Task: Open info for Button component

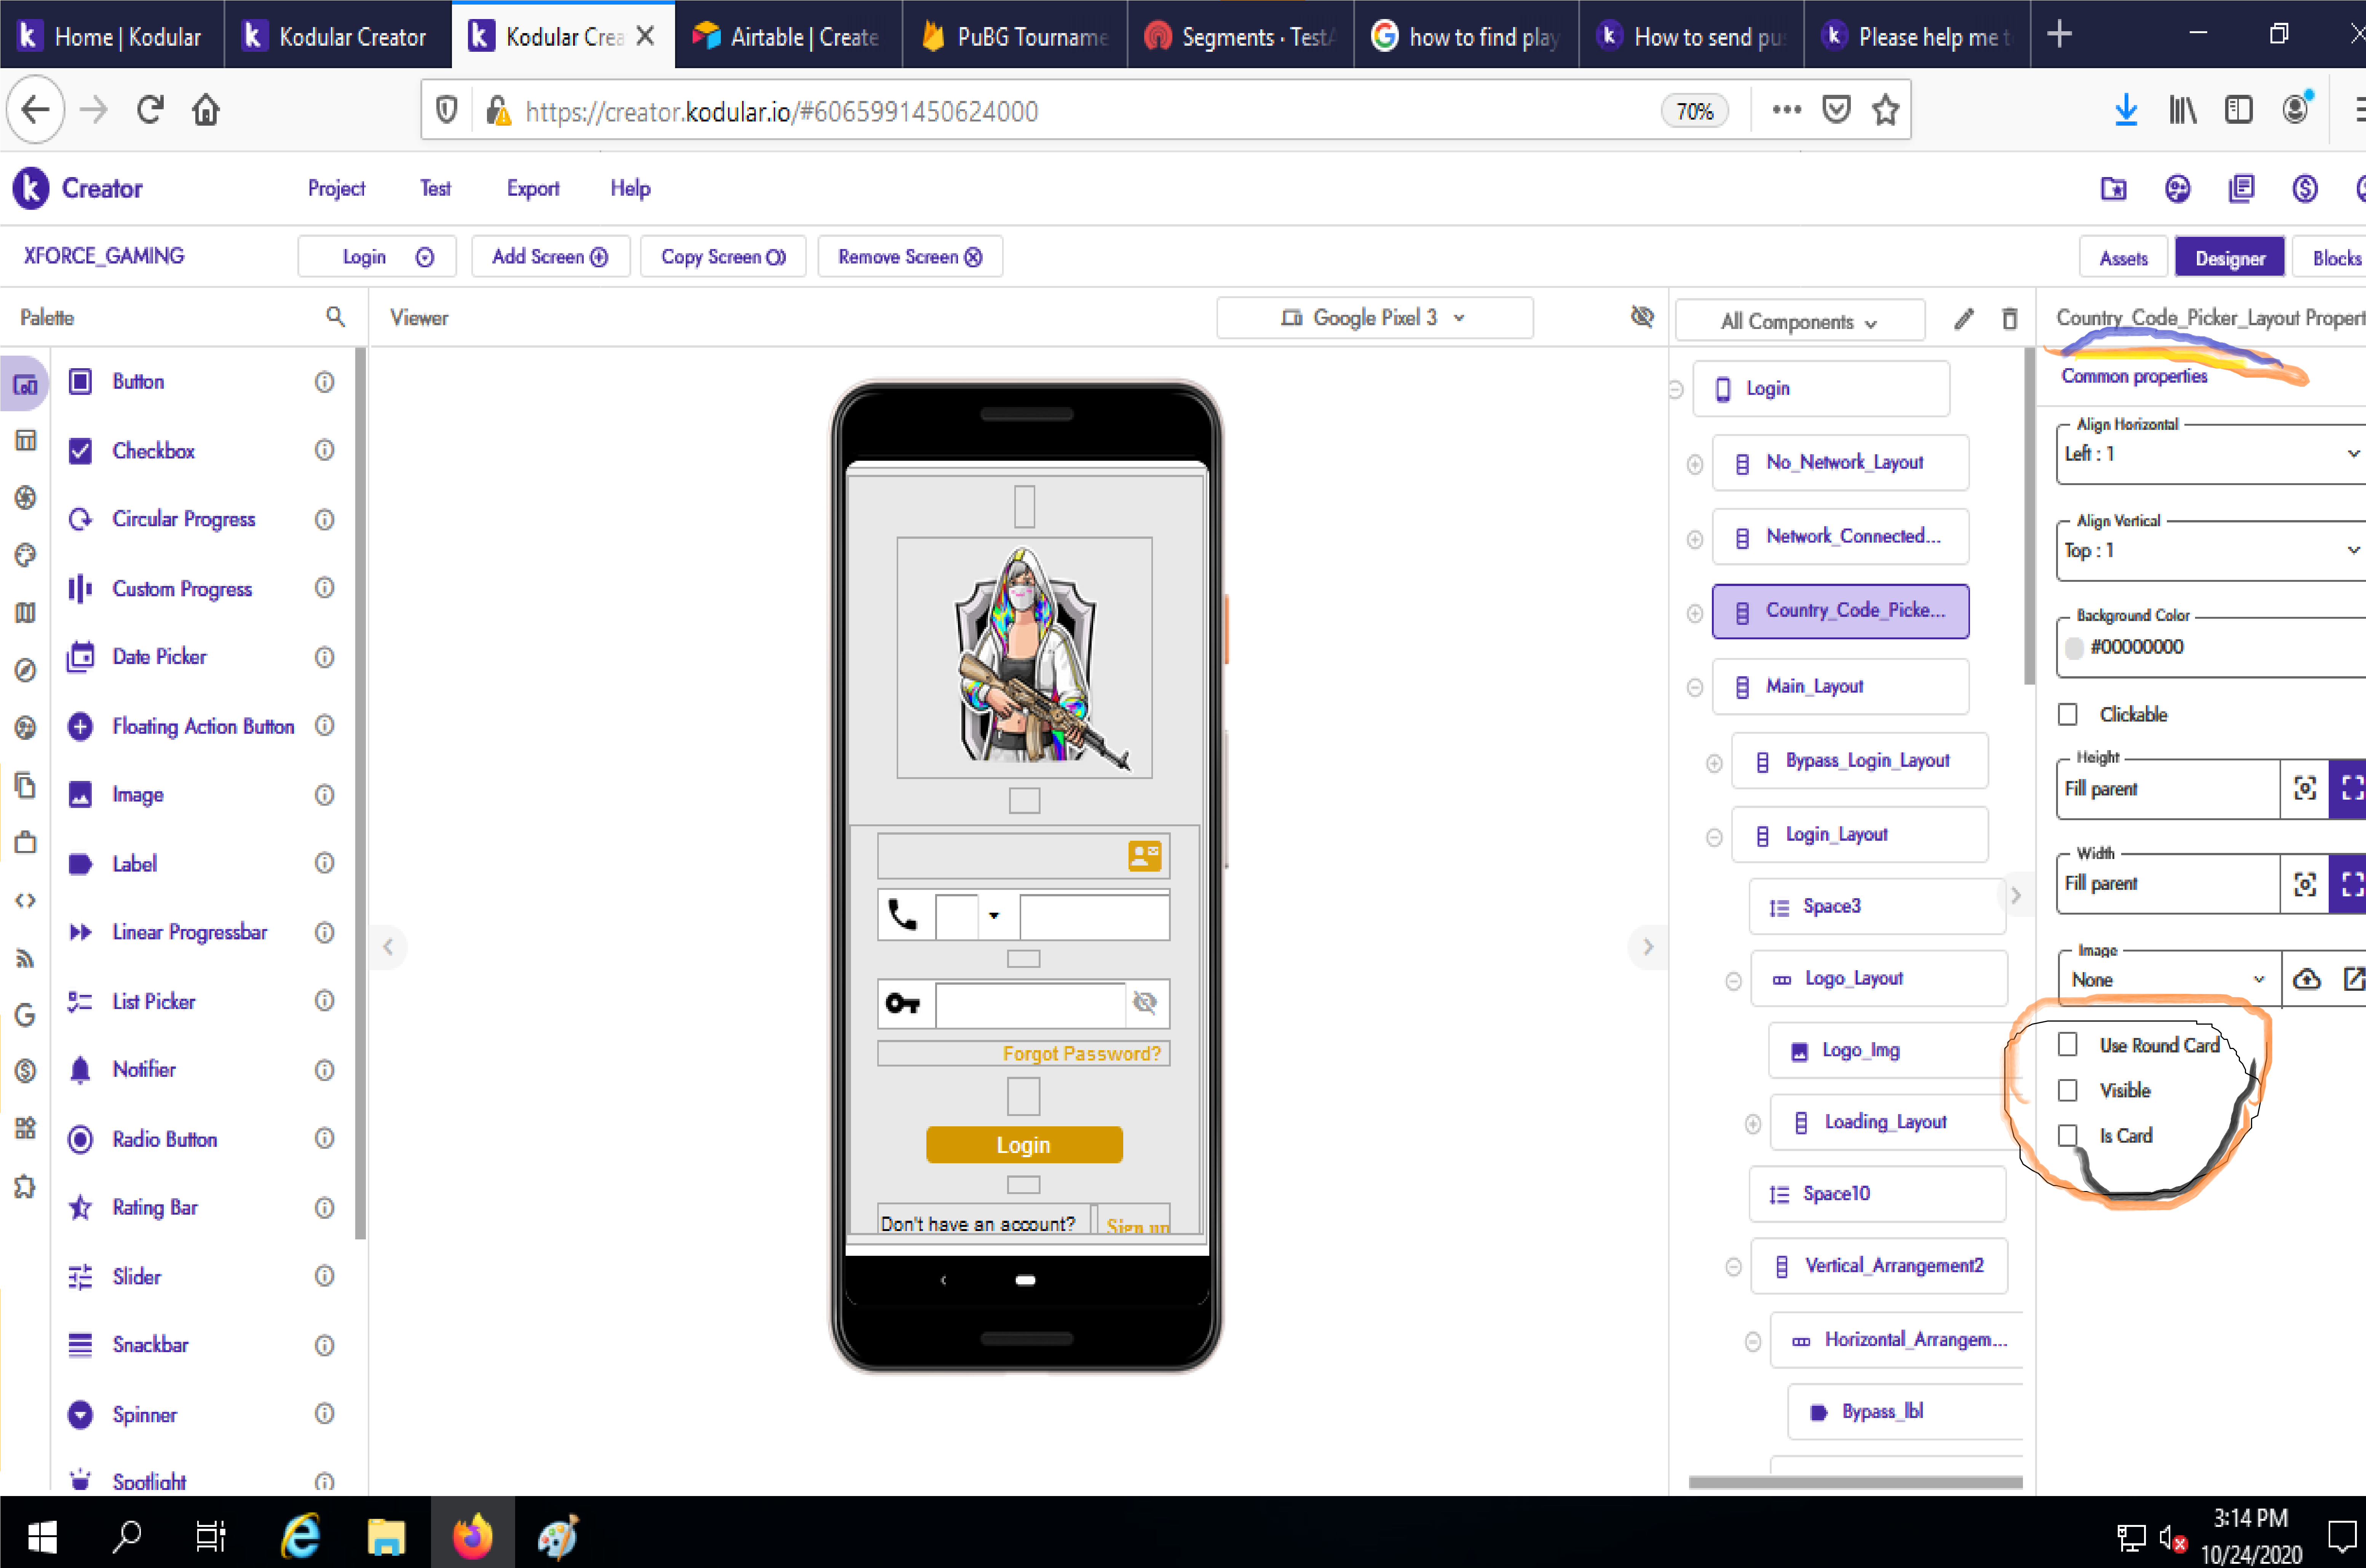Action: 324,381
